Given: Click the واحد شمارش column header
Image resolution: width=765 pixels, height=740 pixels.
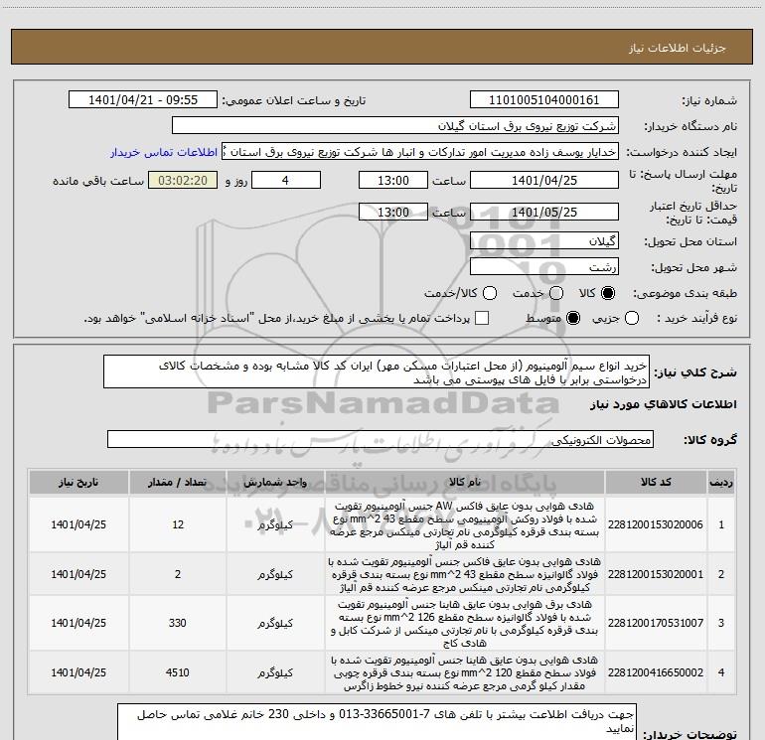Looking at the screenshot, I should pyautogui.click(x=275, y=483).
